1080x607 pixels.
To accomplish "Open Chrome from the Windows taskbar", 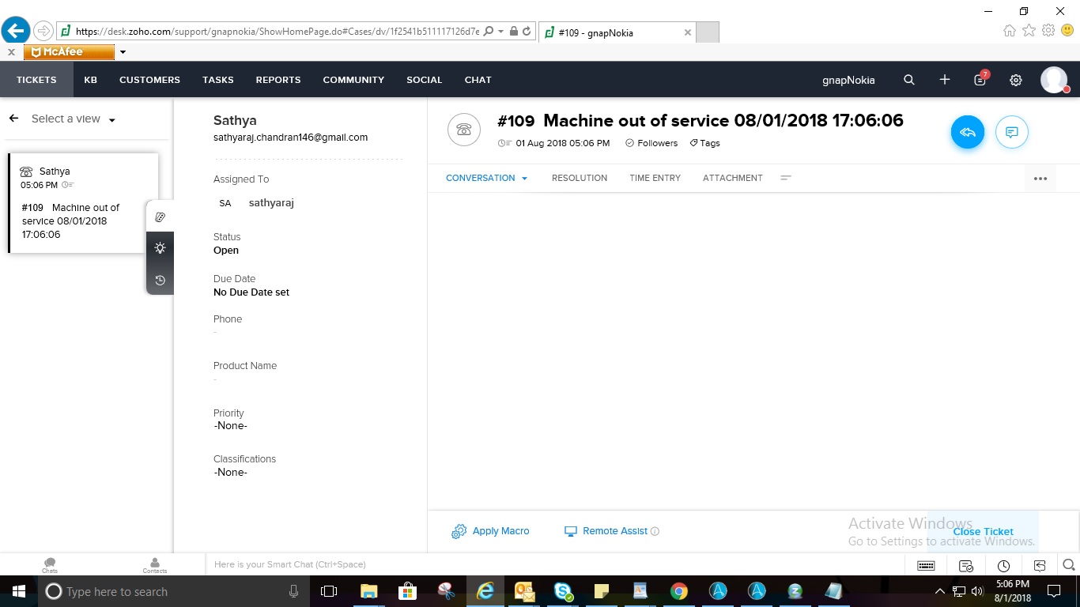I will pyautogui.click(x=678, y=591).
